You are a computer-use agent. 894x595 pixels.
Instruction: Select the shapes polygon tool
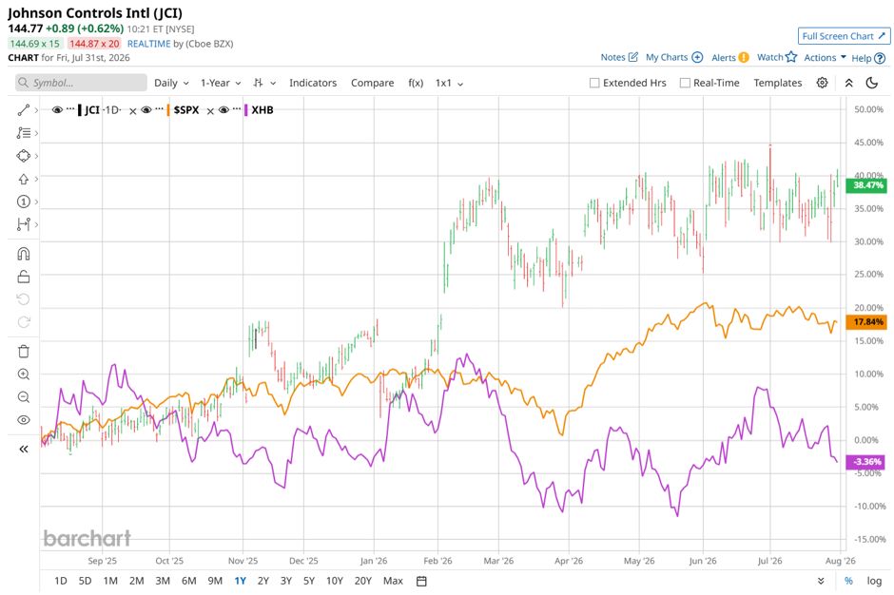tap(24, 156)
